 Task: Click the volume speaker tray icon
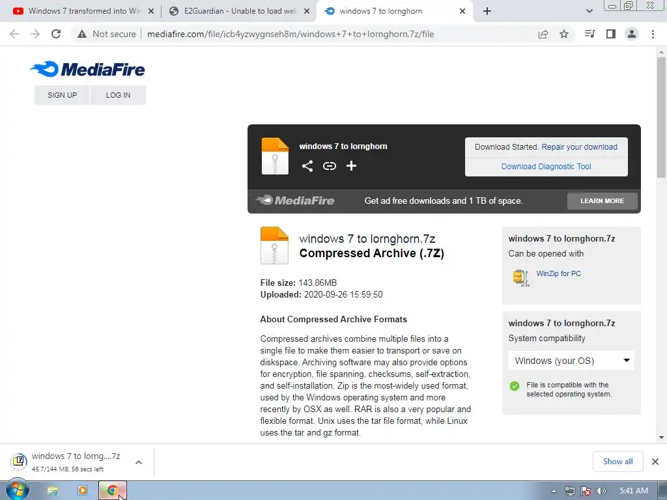601,491
